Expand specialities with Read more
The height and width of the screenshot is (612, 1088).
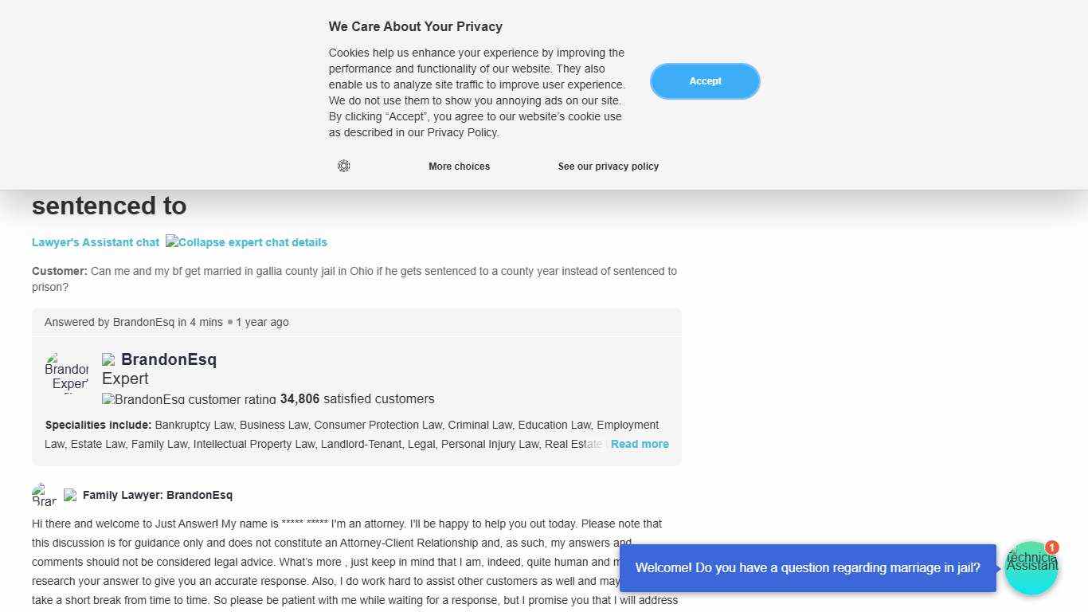(x=640, y=444)
